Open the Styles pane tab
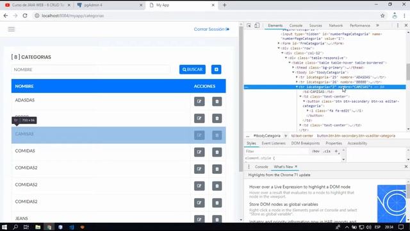Screen dimensions: 410x231 click(x=251, y=143)
